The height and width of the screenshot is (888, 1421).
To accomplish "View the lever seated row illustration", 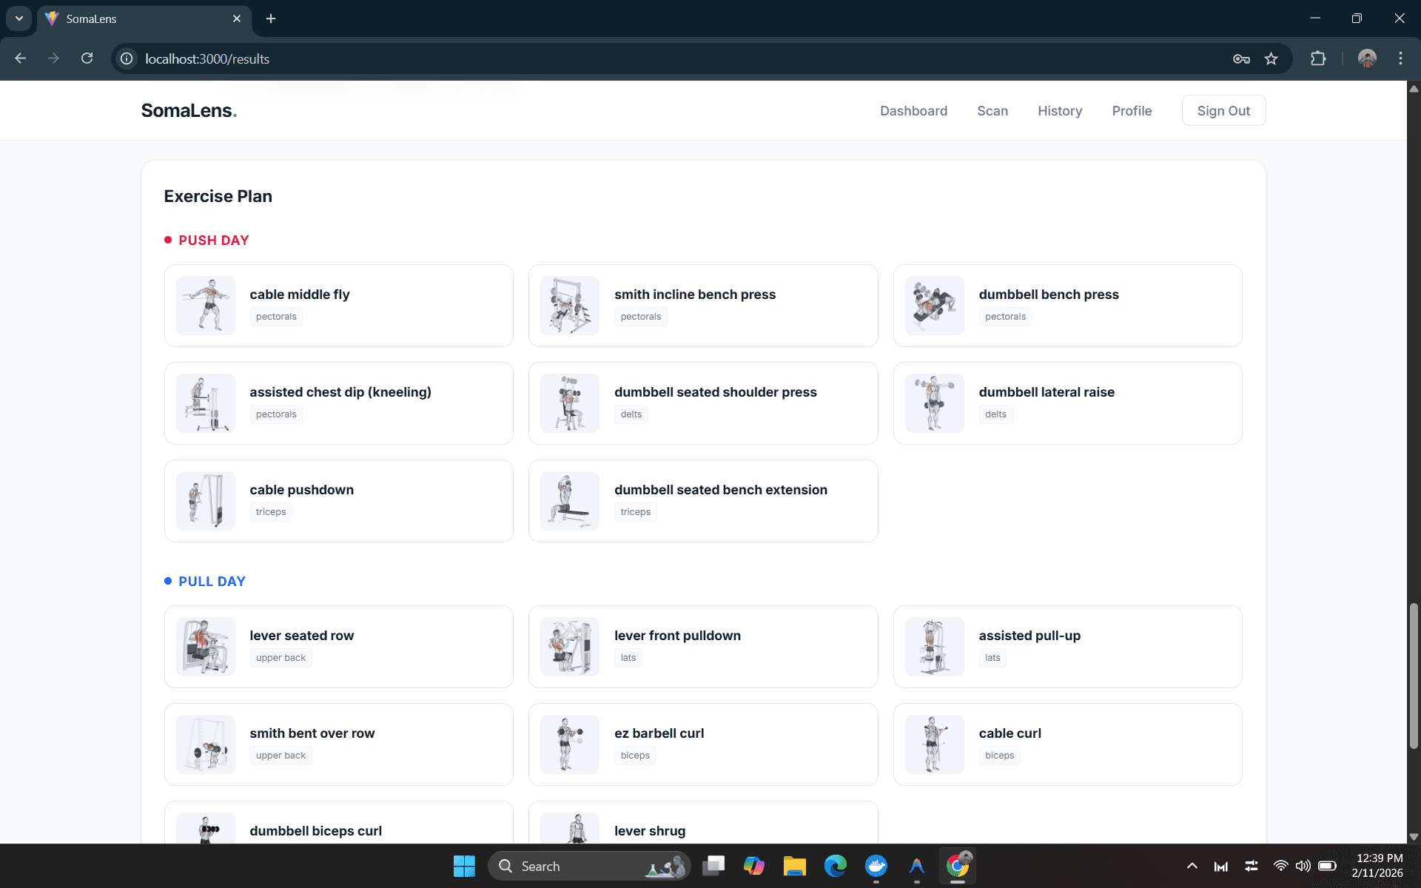I will (206, 647).
